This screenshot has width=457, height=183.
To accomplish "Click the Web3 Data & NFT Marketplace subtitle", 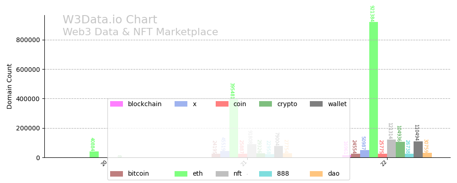I will click(140, 32).
